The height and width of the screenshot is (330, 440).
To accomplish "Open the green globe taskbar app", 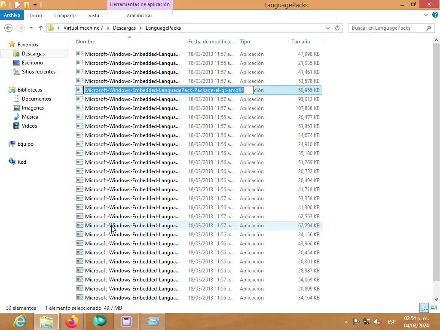I will coord(99,321).
